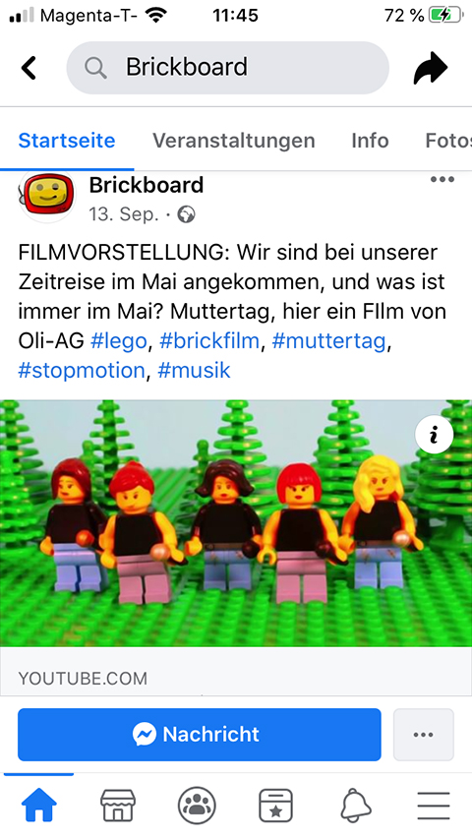This screenshot has height=838, width=472.
Task: Open the Groups icon in bottom bar
Action: click(197, 806)
